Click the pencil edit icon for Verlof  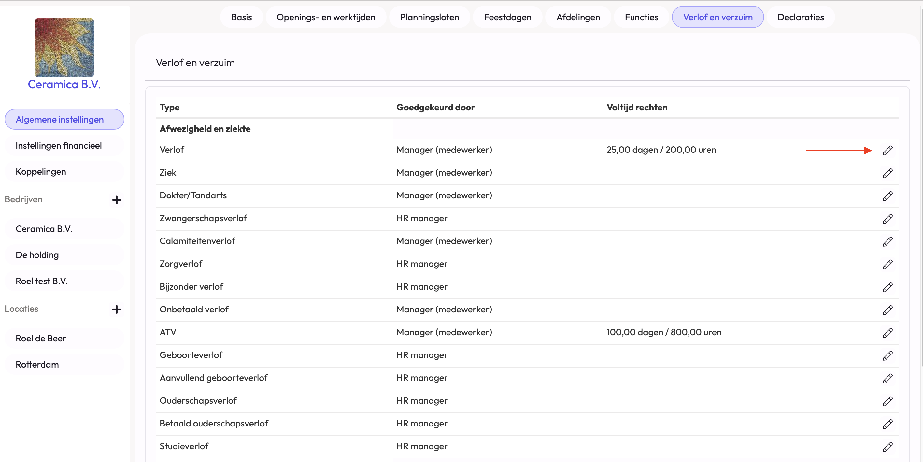pyautogui.click(x=887, y=150)
